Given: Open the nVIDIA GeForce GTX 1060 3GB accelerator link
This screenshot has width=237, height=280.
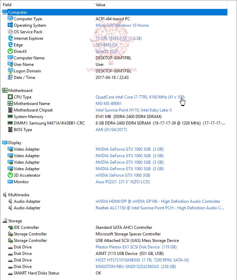Looking at the screenshot, I should tap(123, 175).
